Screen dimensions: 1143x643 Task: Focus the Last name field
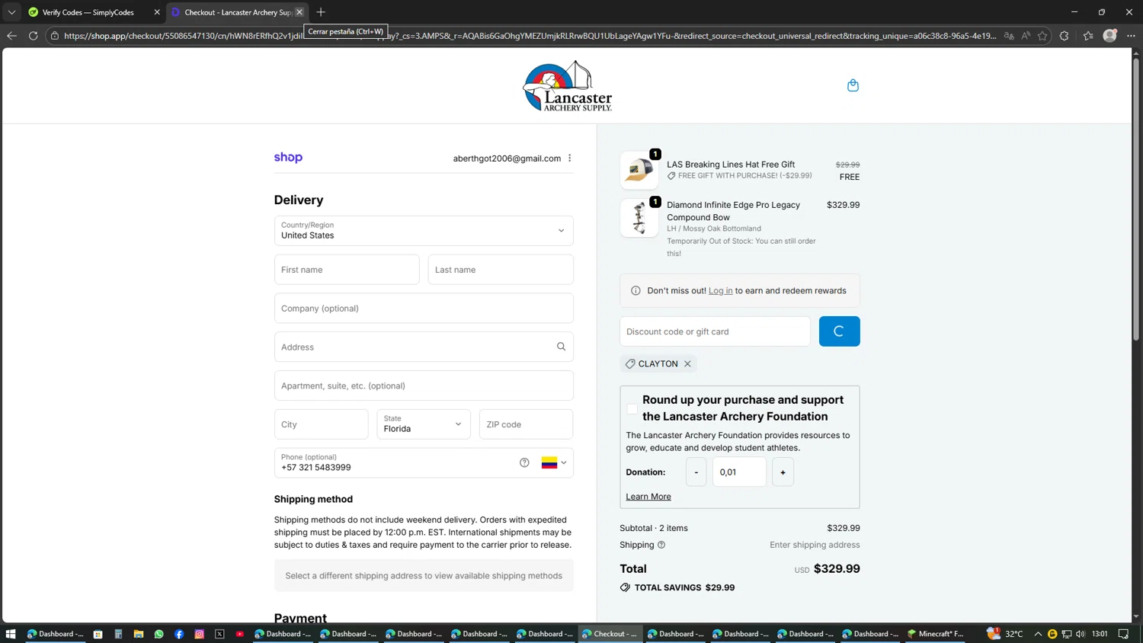coord(501,270)
